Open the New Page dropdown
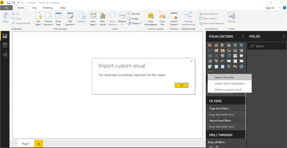Viewport: 287px width, 148px height. click(x=93, y=19)
